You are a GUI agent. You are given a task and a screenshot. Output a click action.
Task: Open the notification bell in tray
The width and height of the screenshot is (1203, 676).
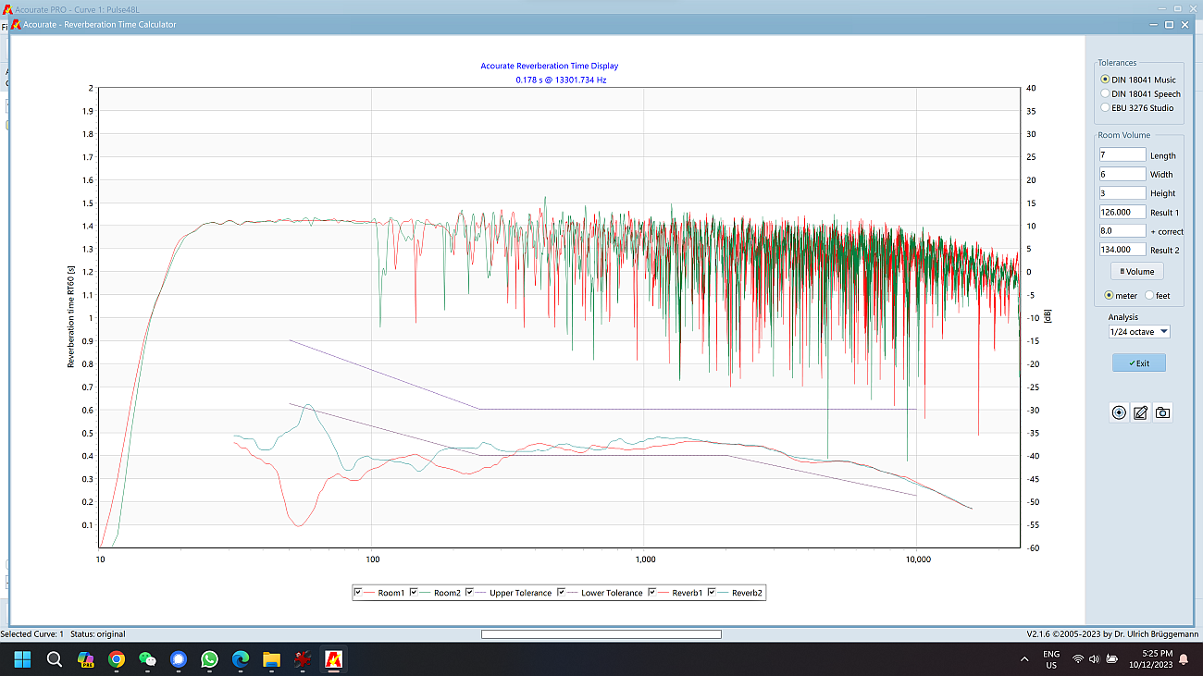click(1184, 659)
